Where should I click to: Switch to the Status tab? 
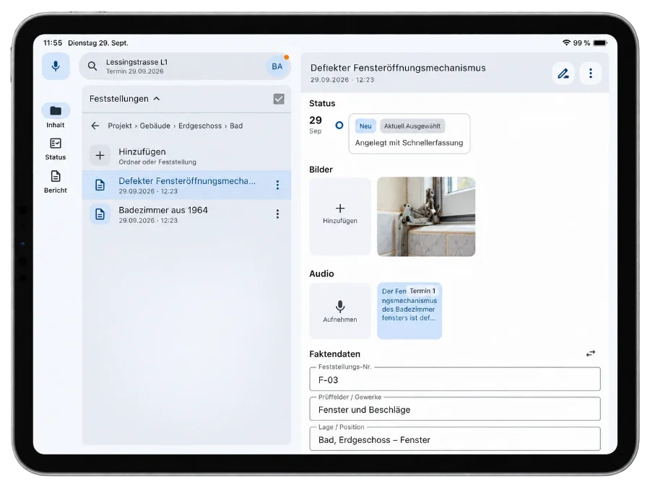(56, 149)
